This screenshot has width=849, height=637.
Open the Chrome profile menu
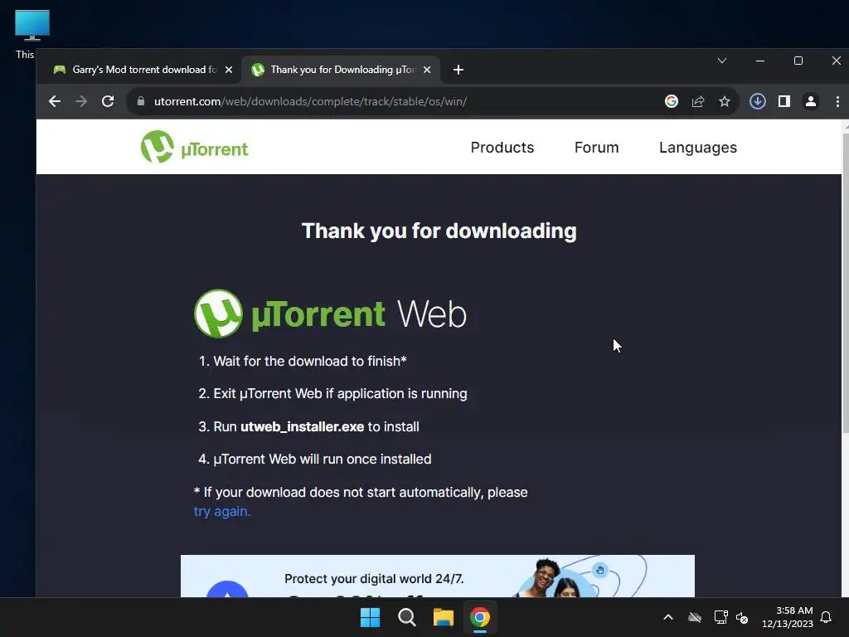(x=811, y=101)
